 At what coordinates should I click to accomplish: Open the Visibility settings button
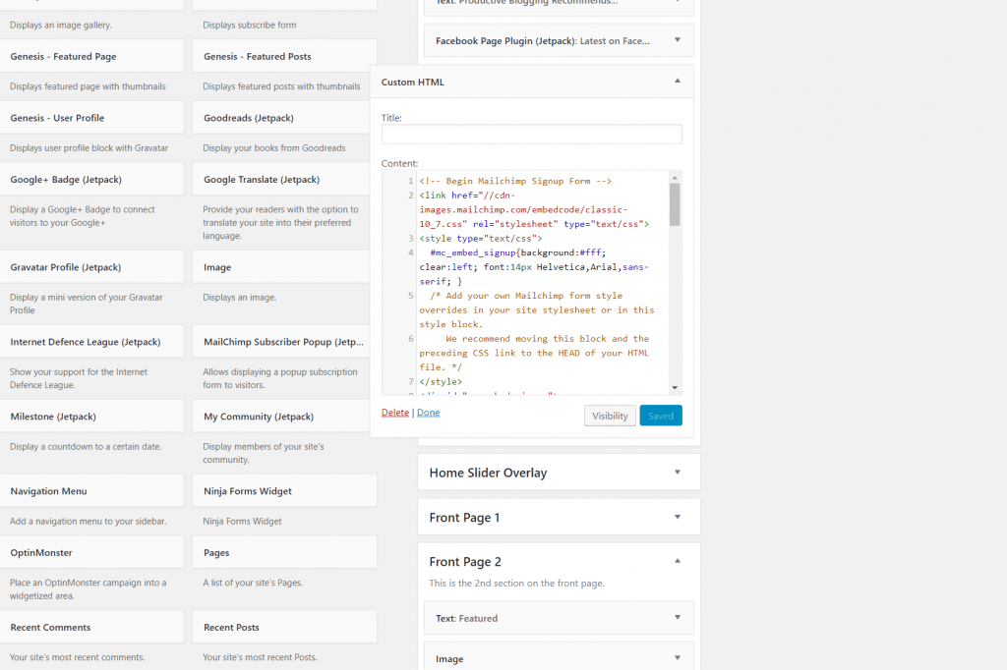(610, 416)
